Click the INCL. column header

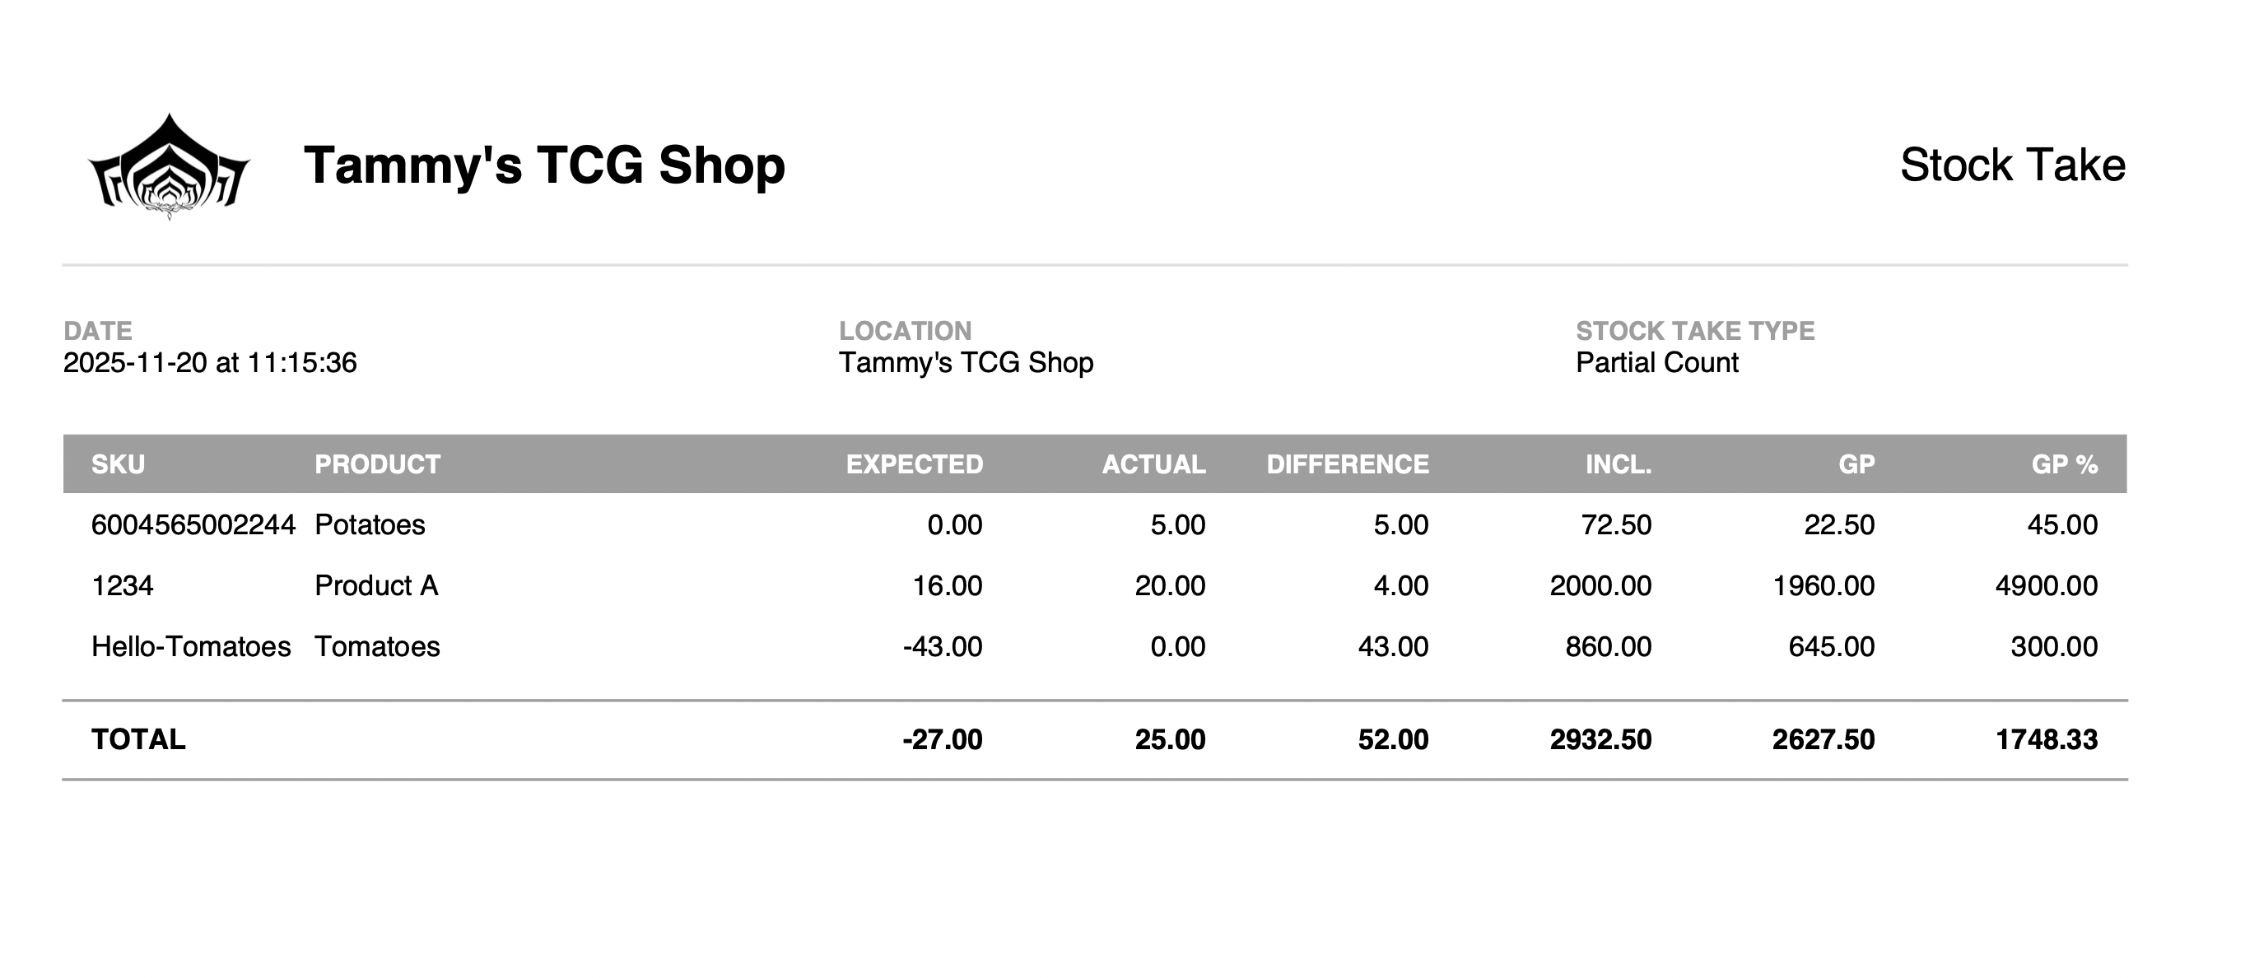click(x=1618, y=464)
